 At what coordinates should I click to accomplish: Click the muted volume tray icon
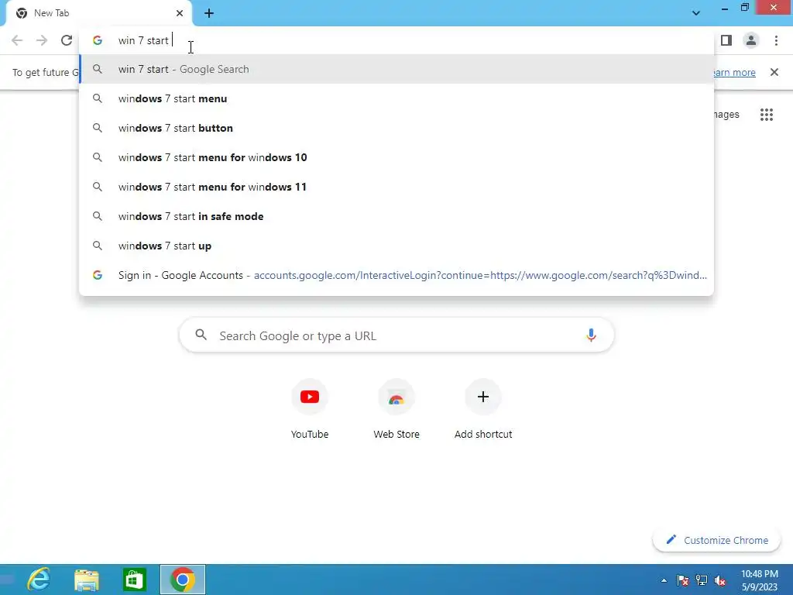(x=719, y=580)
